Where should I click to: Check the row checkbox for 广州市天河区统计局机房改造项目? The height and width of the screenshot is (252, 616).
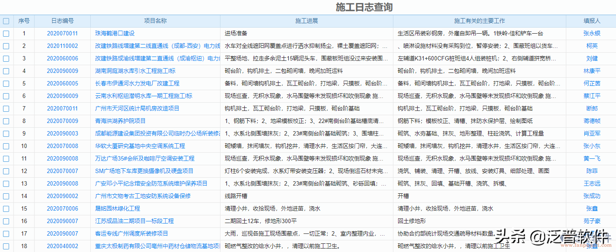[x=6, y=108]
